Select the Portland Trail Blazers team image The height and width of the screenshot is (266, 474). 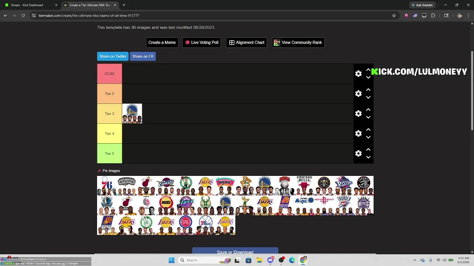[x=146, y=205]
